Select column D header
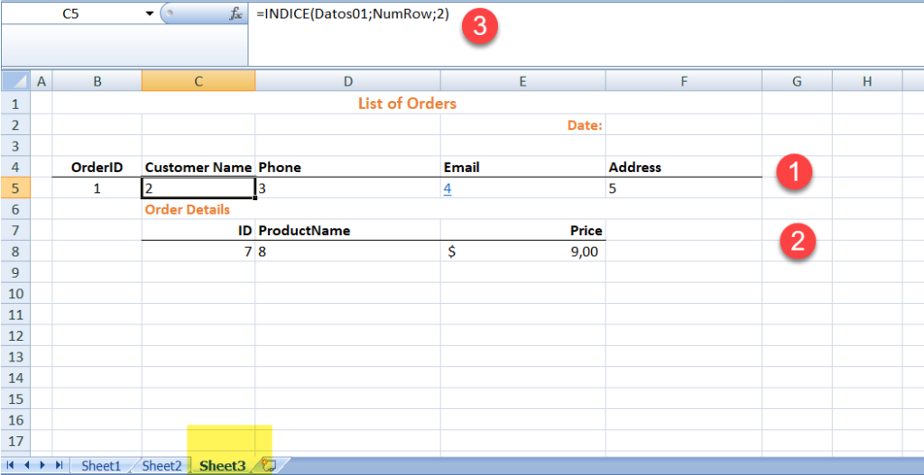Image resolution: width=924 pixels, height=475 pixels. [x=347, y=82]
